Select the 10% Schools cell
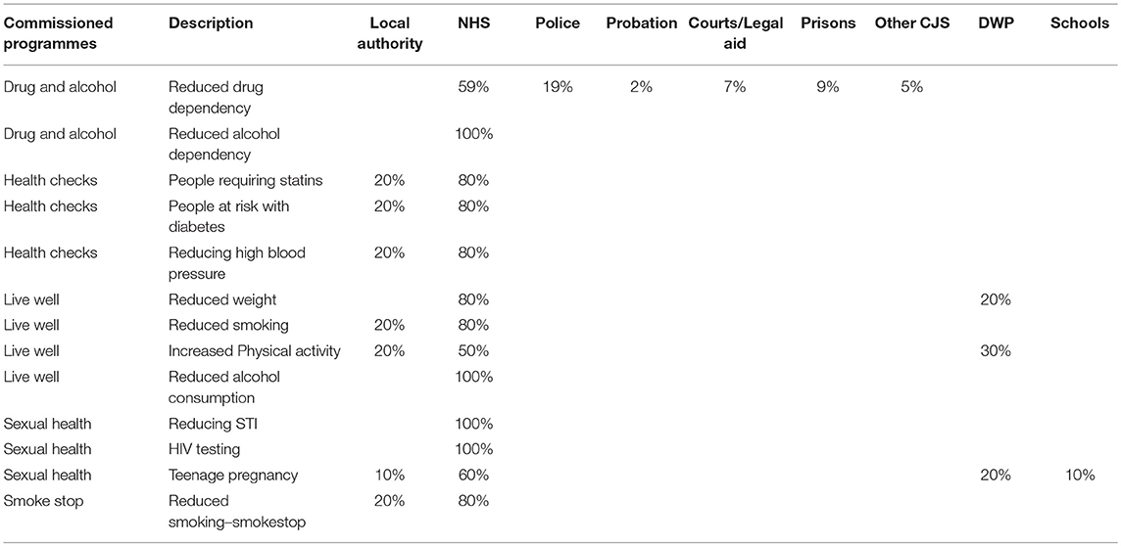This screenshot has width=1121, height=546. point(1080,475)
